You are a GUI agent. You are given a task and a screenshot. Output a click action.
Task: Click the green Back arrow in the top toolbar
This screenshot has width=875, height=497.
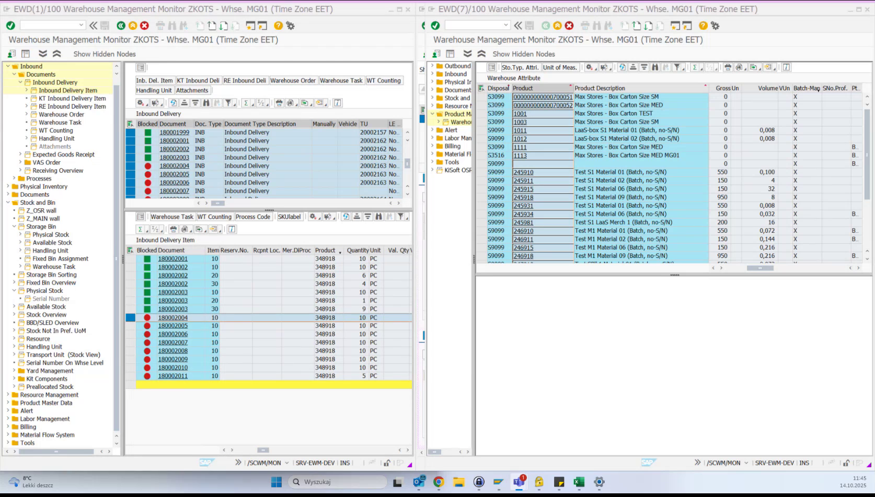click(120, 25)
